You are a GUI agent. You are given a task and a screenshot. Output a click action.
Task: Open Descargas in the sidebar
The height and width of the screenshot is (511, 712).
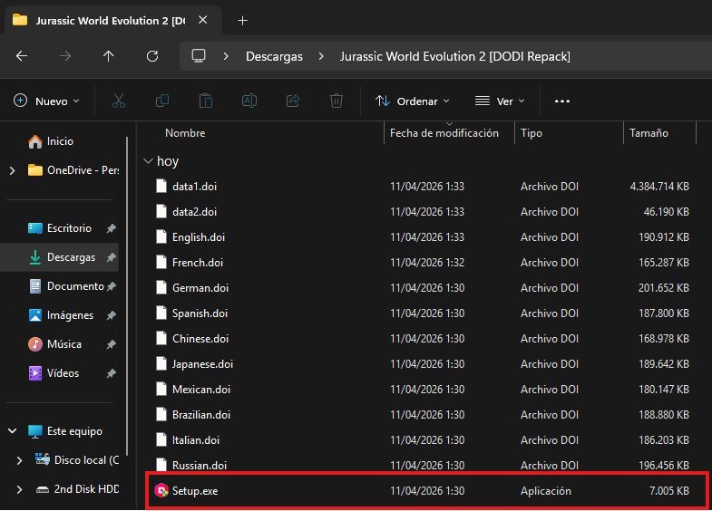pos(62,257)
